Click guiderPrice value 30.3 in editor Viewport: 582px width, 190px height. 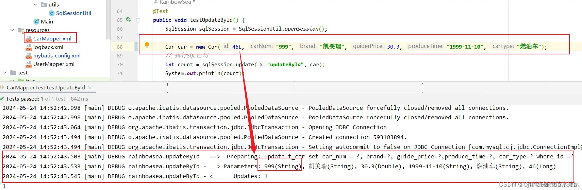[393, 47]
